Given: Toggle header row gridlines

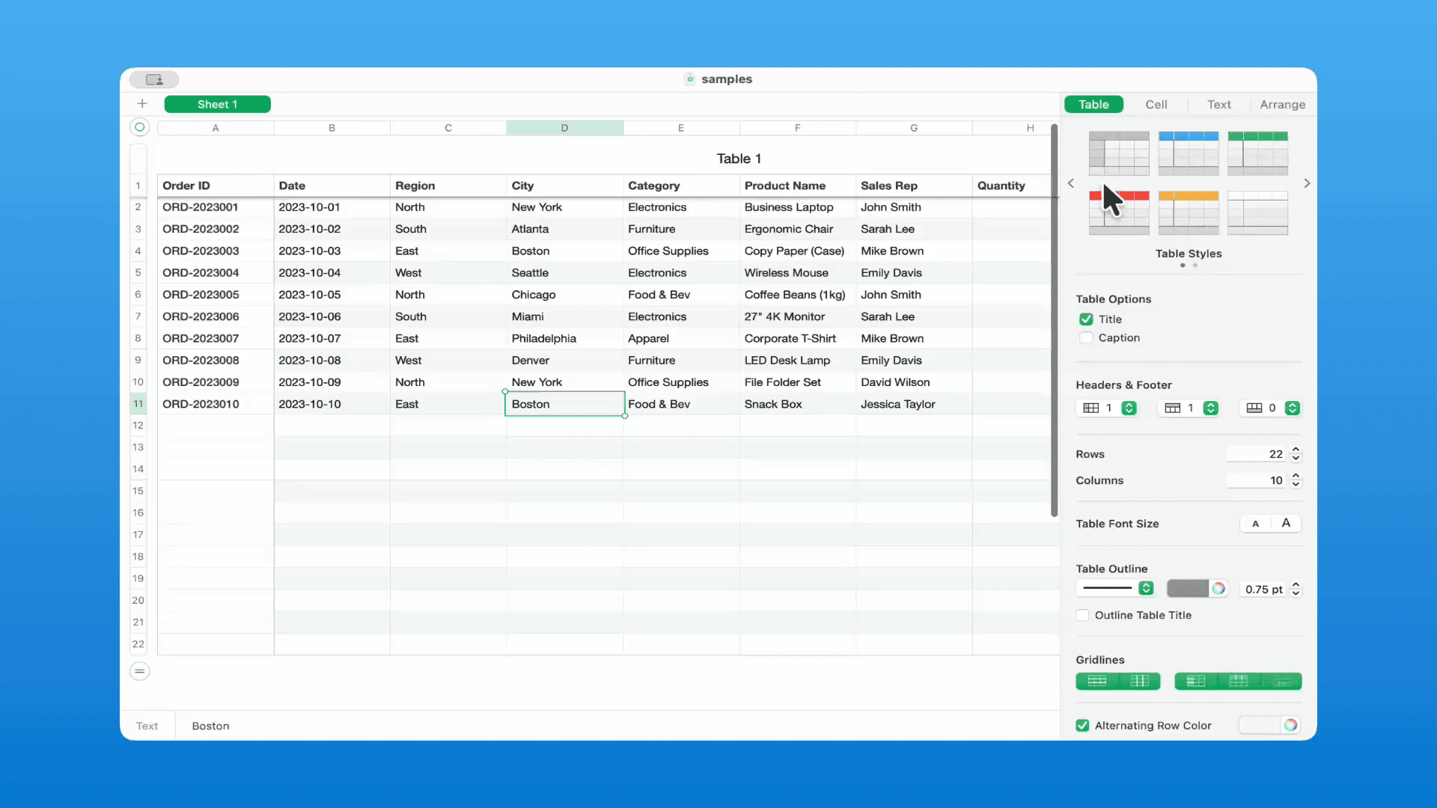Looking at the screenshot, I should click(x=1239, y=681).
